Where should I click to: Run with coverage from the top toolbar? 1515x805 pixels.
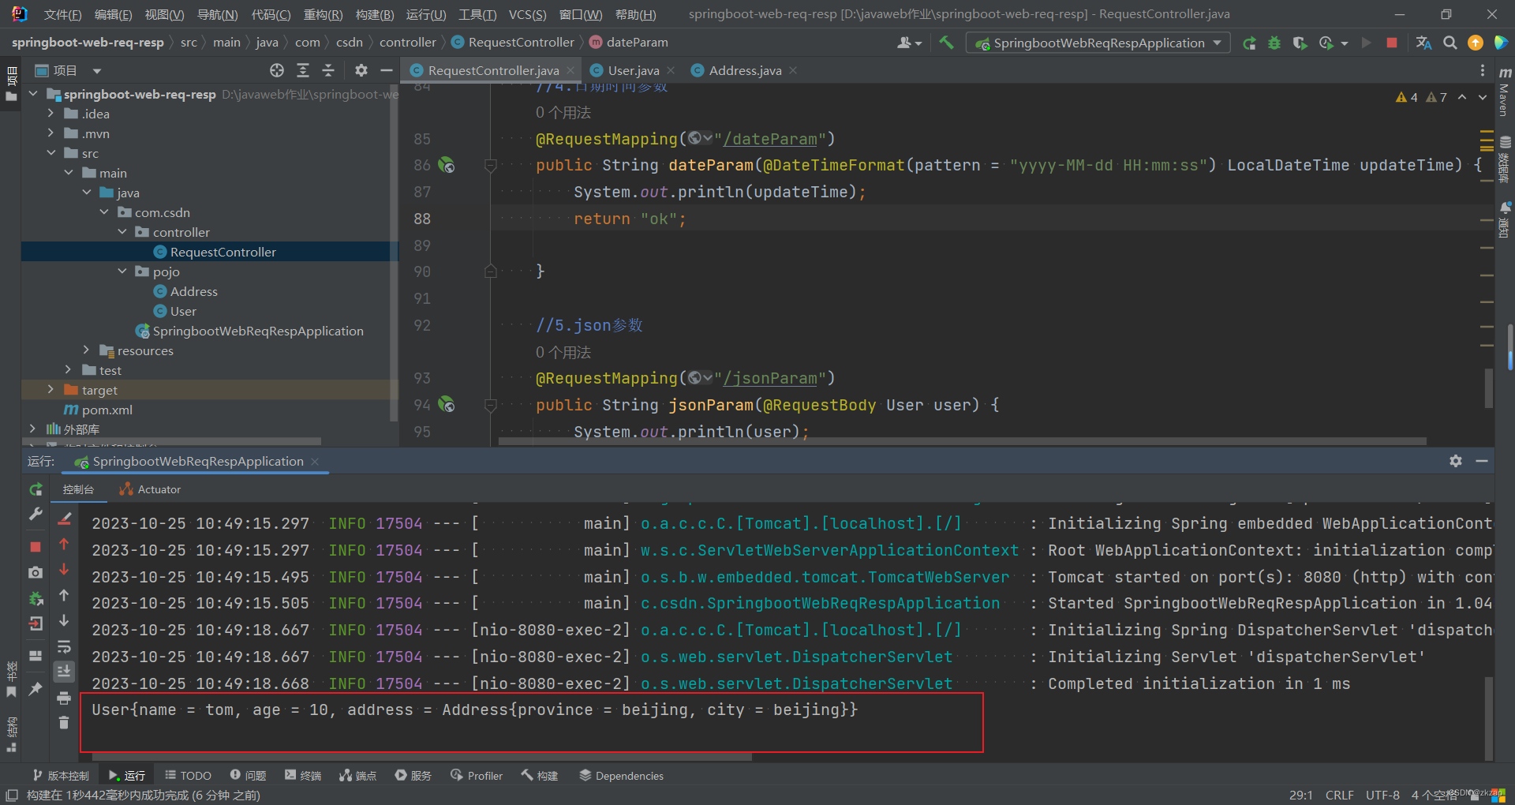tap(1300, 43)
